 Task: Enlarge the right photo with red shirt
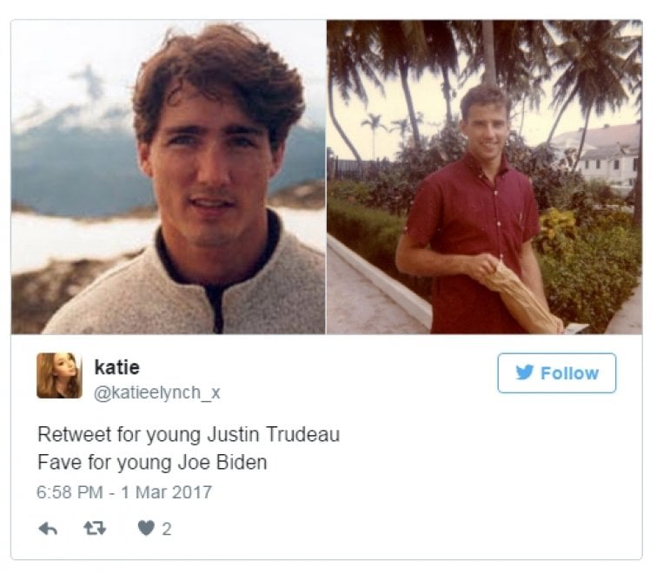pos(484,177)
